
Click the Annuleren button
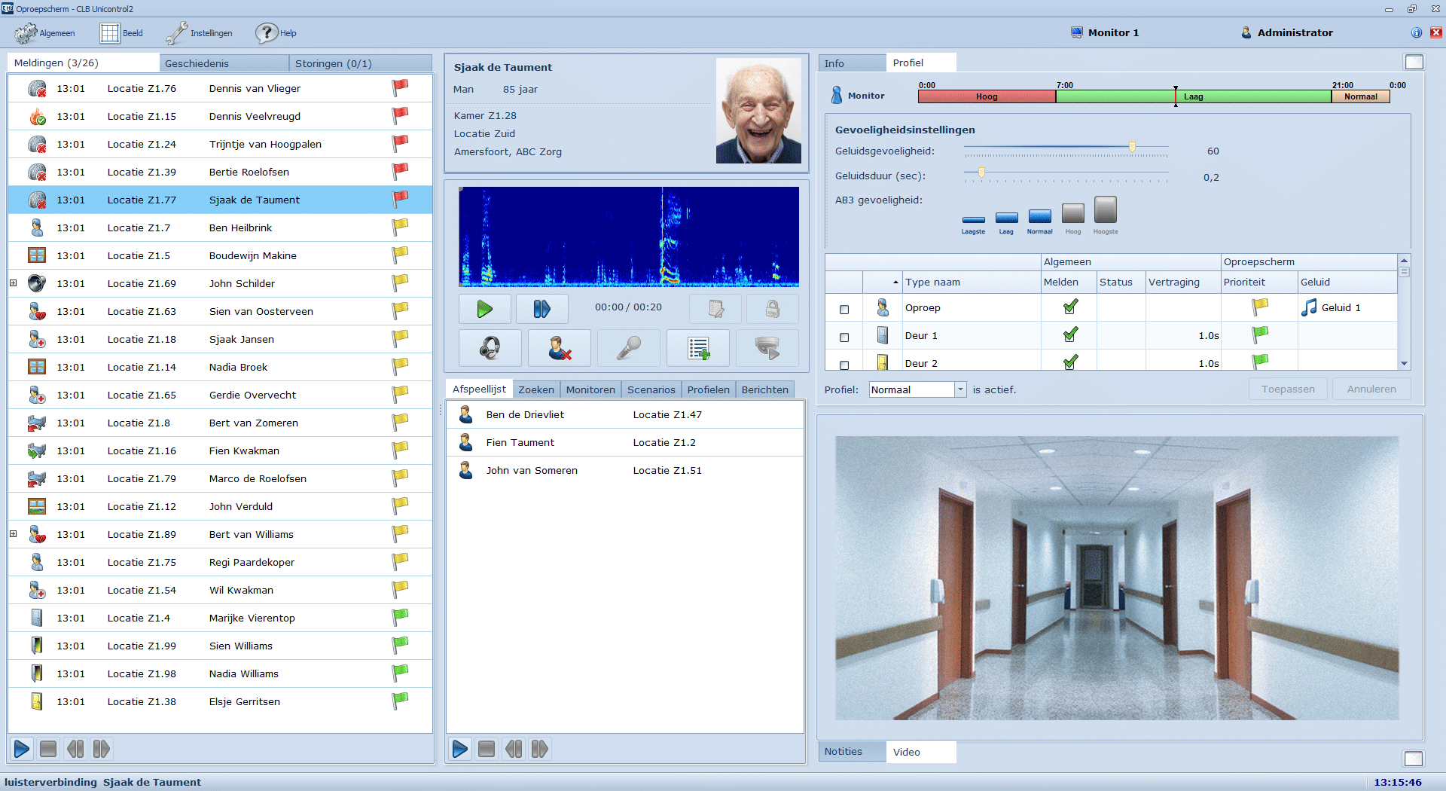click(x=1371, y=389)
